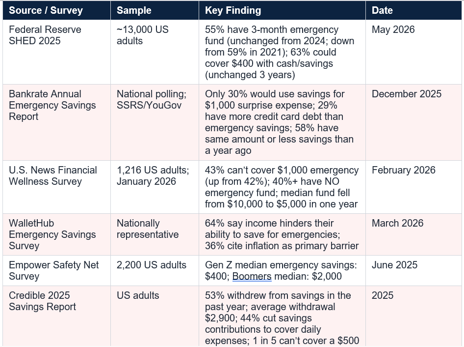Image resolution: width=464 pixels, height=347 pixels.
Task: Select the May 2026 date cell
Action: coord(413,52)
